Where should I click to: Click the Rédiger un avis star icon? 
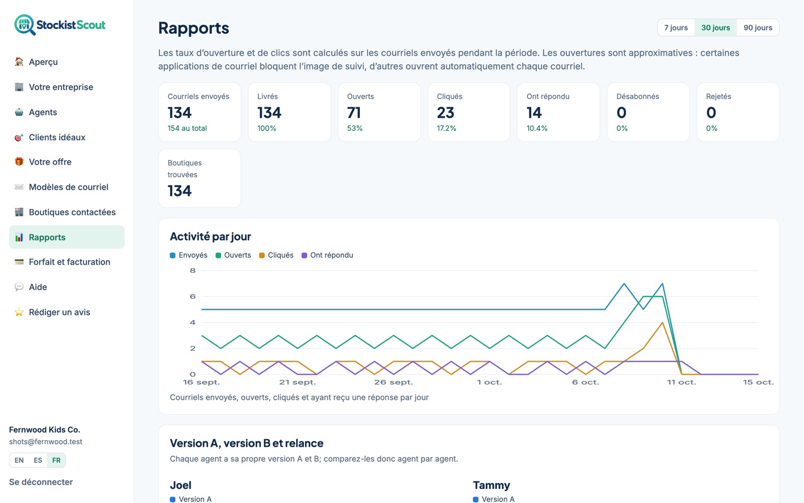(x=19, y=312)
